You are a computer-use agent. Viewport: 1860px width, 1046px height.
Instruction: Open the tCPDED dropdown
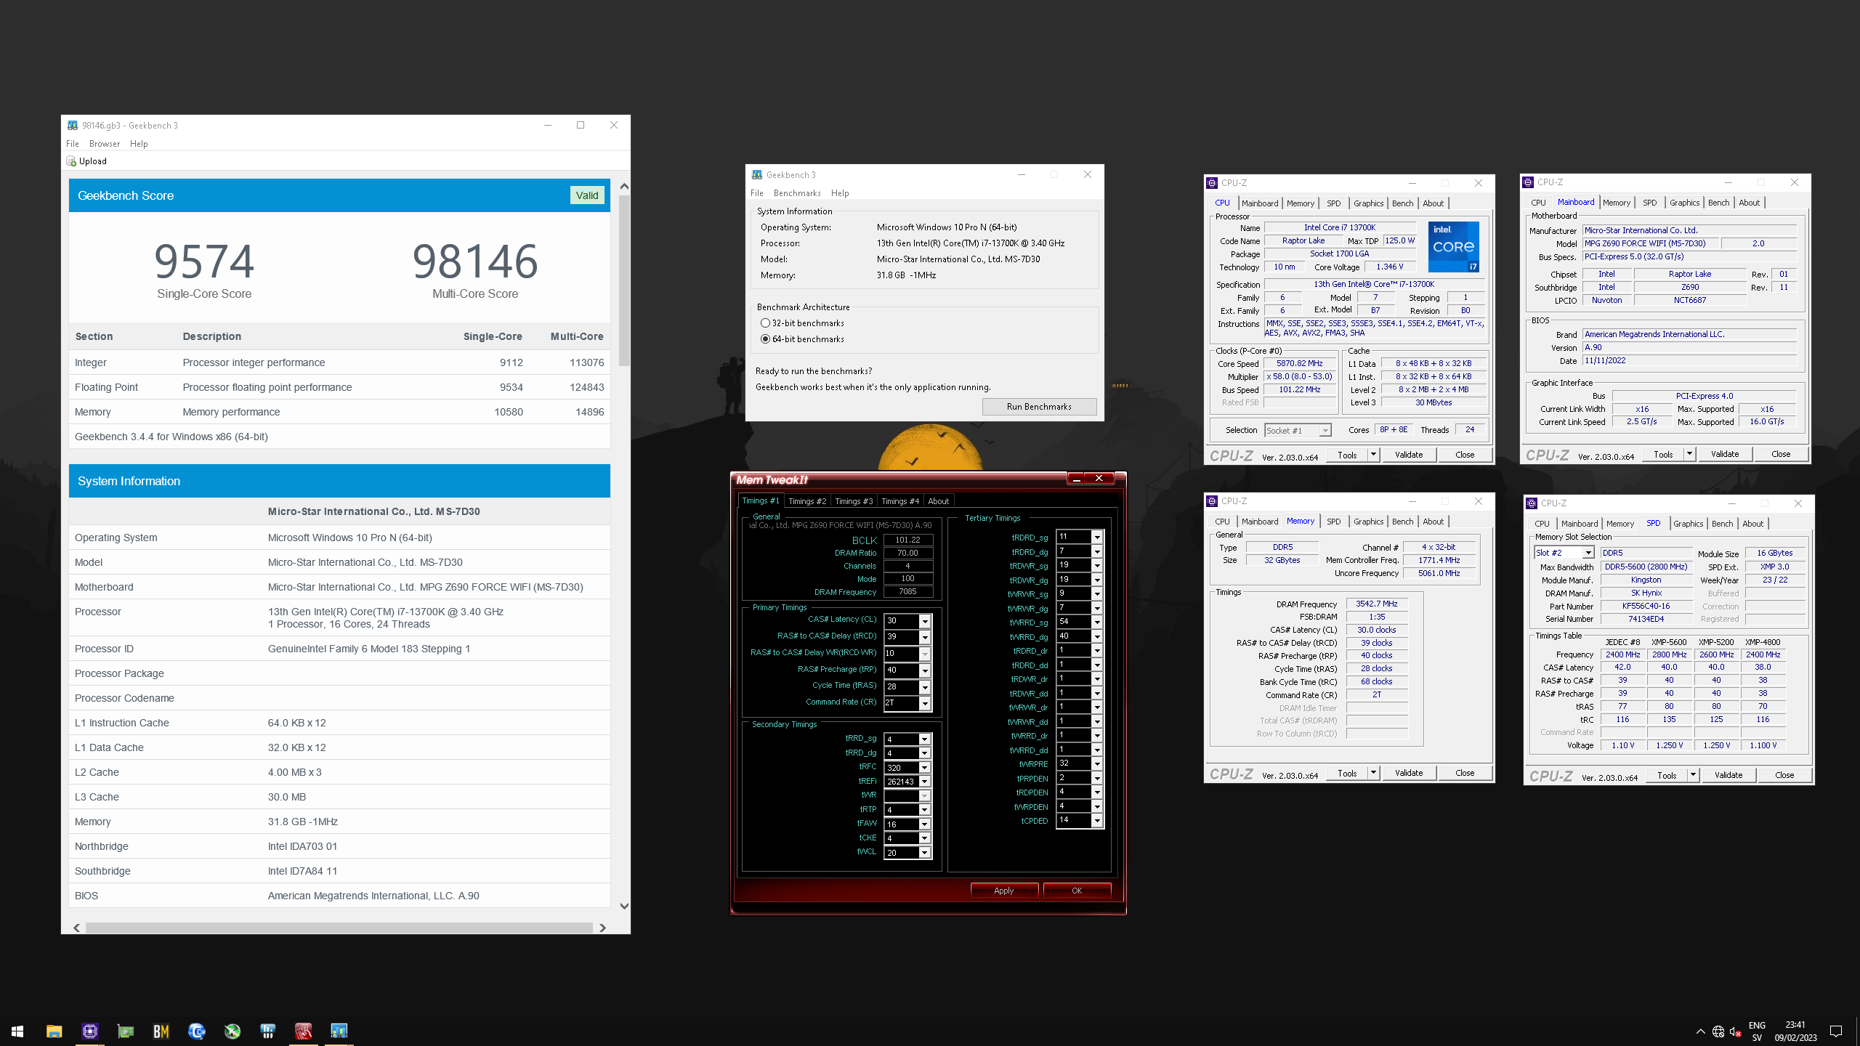point(1097,821)
